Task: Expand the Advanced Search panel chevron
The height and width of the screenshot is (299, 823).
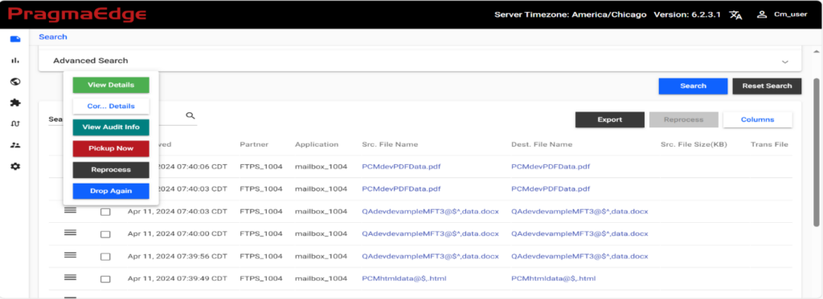Action: (785, 61)
